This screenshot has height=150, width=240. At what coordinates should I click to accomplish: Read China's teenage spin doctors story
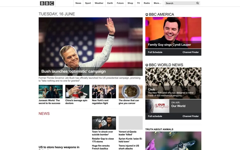click(x=76, y=102)
